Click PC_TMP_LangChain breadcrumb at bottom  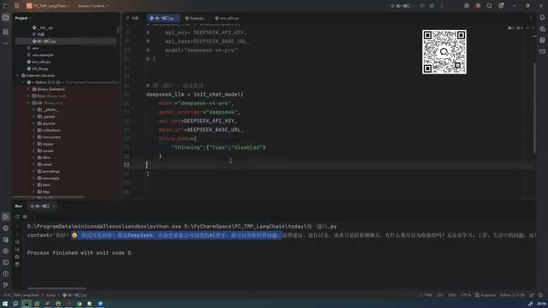pyautogui.click(x=21, y=295)
